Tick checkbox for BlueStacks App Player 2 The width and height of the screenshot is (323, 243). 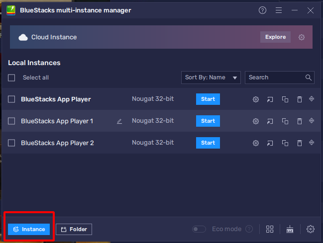11,143
